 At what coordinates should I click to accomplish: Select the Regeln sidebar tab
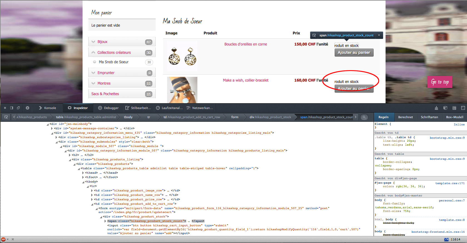point(383,117)
